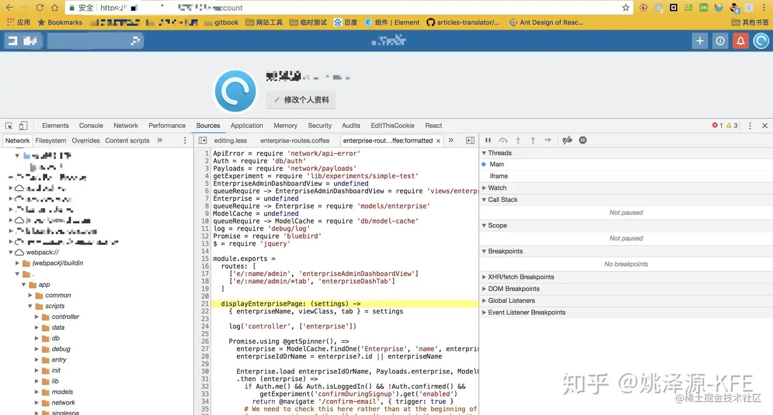
Task: Click the Step into debugger button
Action: pos(518,140)
